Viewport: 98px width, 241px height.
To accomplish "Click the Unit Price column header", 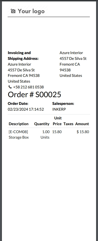I will pos(57,121).
